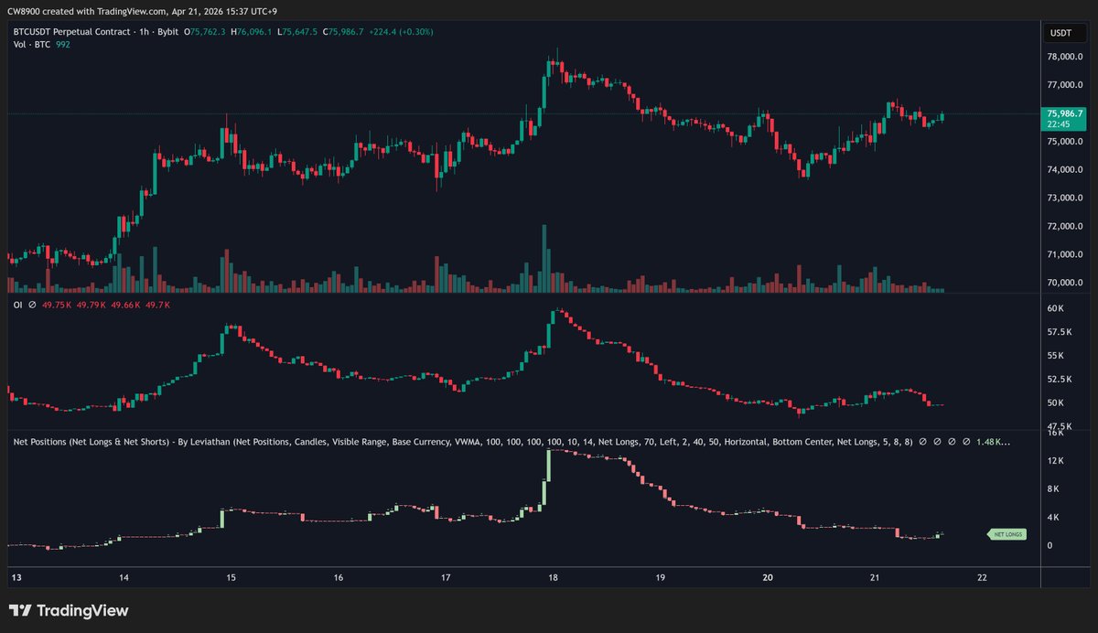1098x633 pixels.
Task: Click the Vol · BTC indicator label
Action: pyautogui.click(x=32, y=43)
